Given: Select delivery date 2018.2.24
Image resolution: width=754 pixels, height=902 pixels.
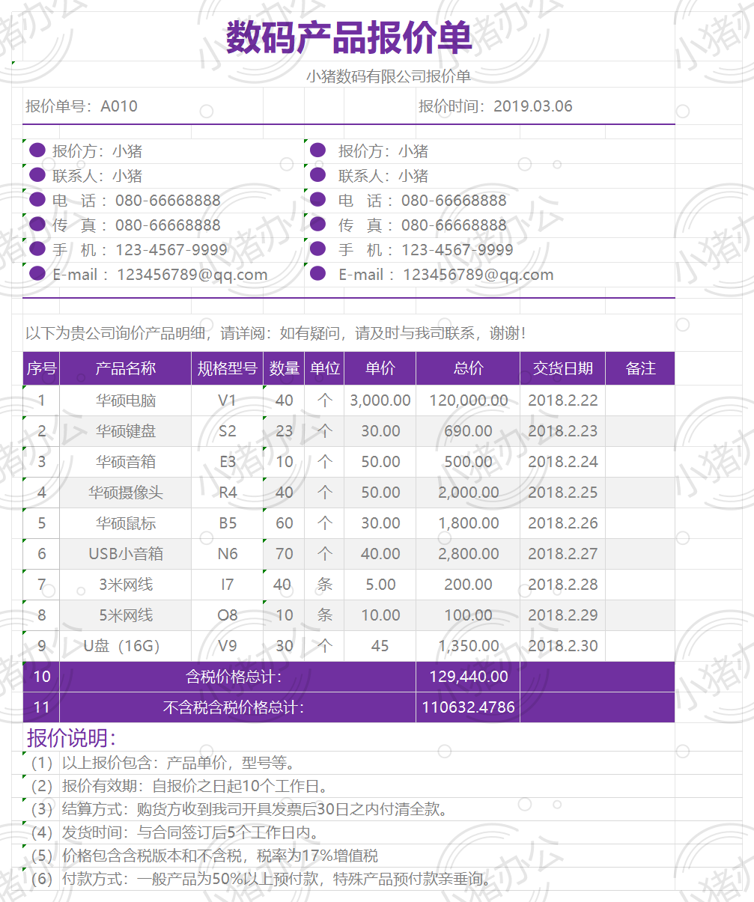Looking at the screenshot, I should (x=563, y=462).
